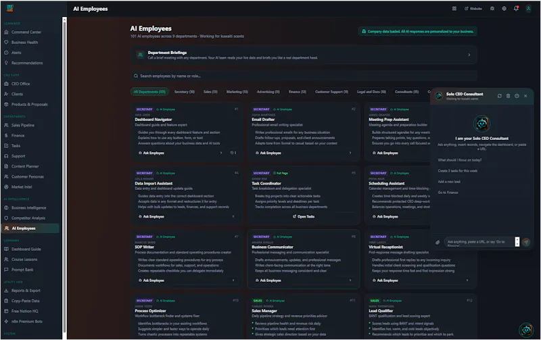Viewport: 541px width, 340px height.
Task: Click the consultant chat message input
Action: [x=479, y=242]
